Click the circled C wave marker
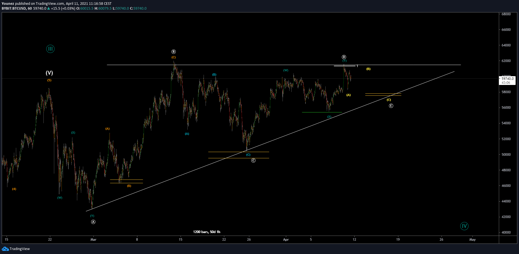Viewport: 519px width, 254px height. point(253,161)
